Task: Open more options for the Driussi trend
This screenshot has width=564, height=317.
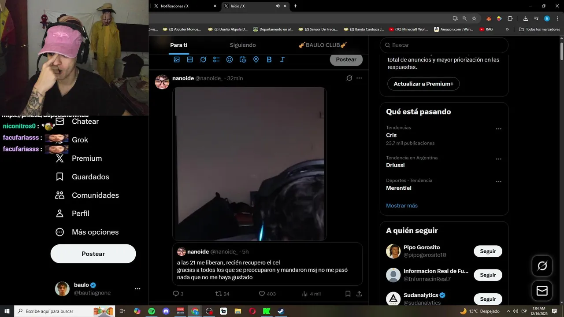Action: [499, 159]
